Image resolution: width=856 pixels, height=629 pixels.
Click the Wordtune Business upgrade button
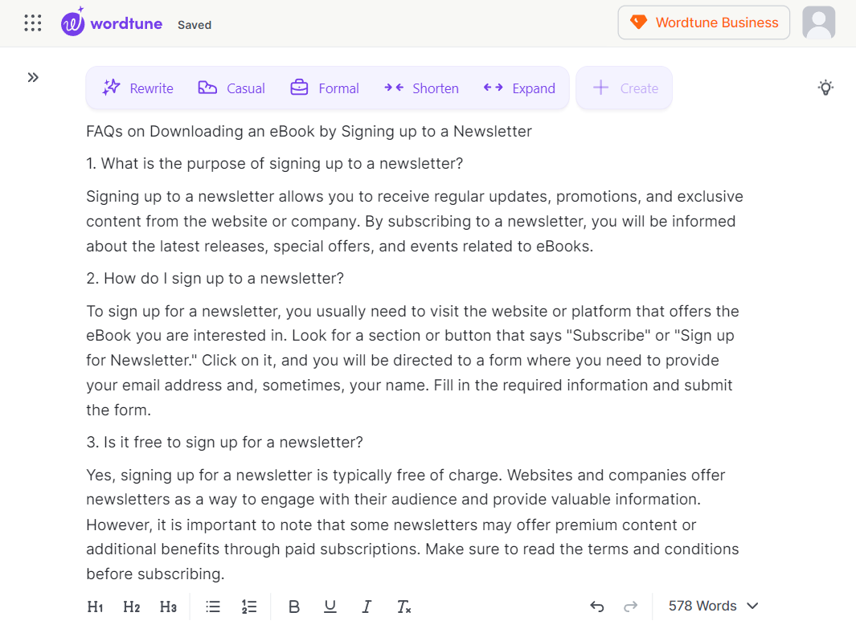click(703, 22)
